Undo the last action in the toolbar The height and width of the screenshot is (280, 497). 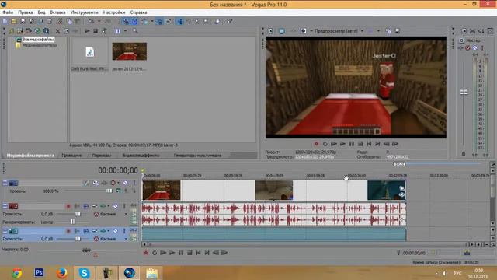[92, 21]
